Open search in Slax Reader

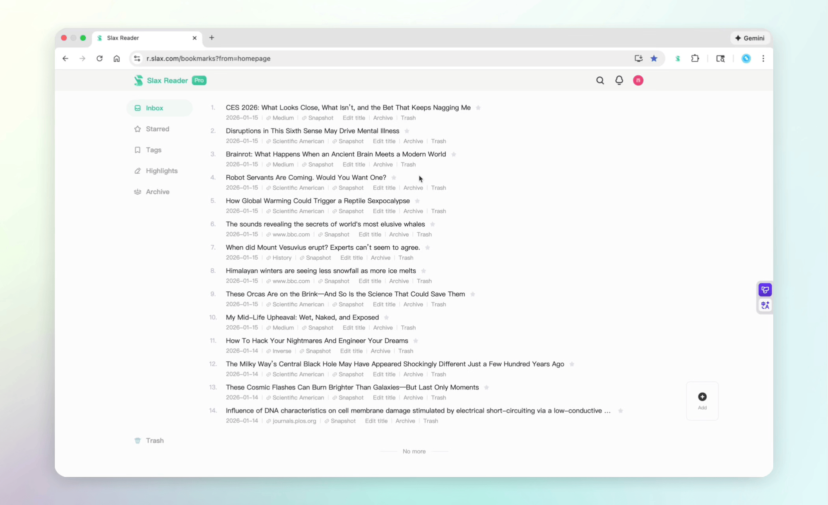[600, 80]
